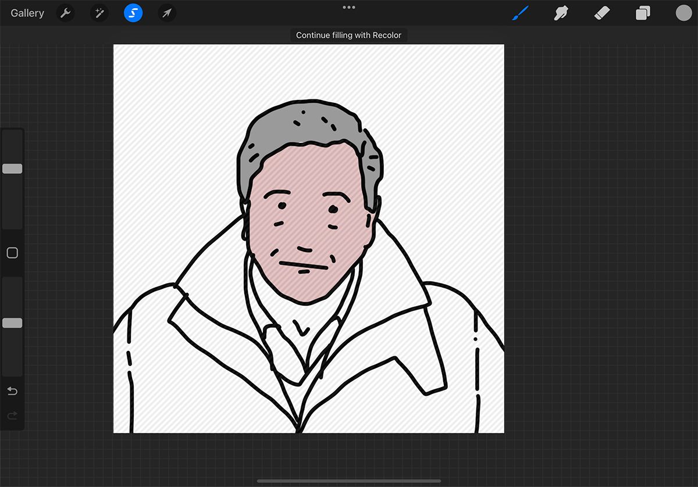Click the brush opacity slider handle
Screen dimensions: 698x487
pos(12,323)
